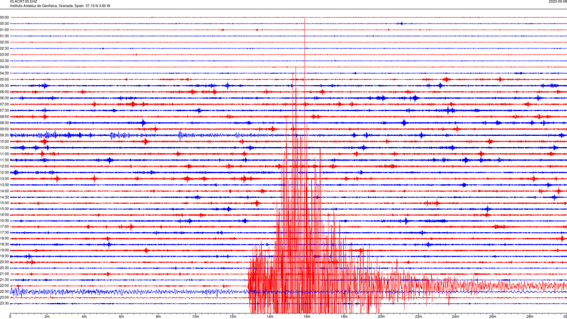Click the 12m tick label on time axis
The width and height of the screenshot is (567, 319).
click(233, 317)
